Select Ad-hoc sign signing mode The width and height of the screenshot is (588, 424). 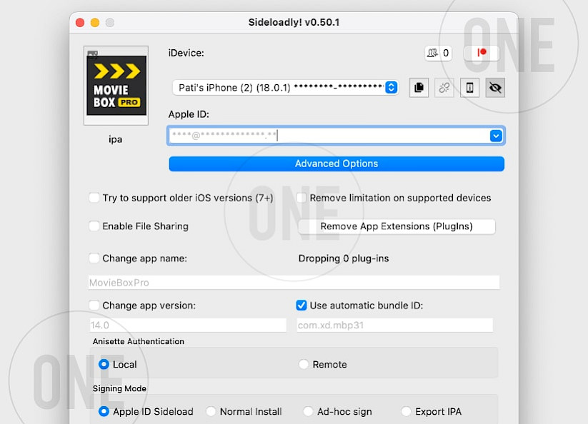point(308,412)
